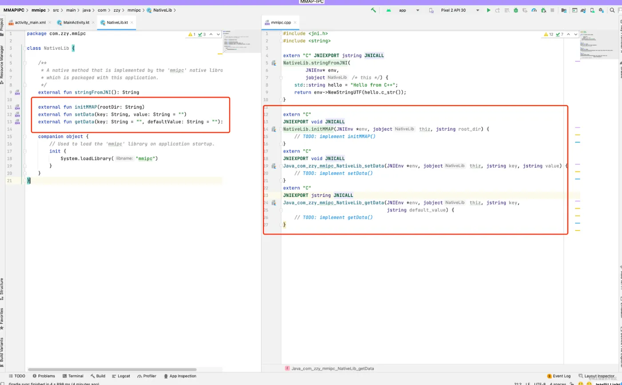
Task: Click the Profile app gauge icon
Action: (x=534, y=10)
